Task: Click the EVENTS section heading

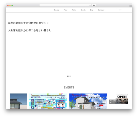Action: tap(69, 87)
